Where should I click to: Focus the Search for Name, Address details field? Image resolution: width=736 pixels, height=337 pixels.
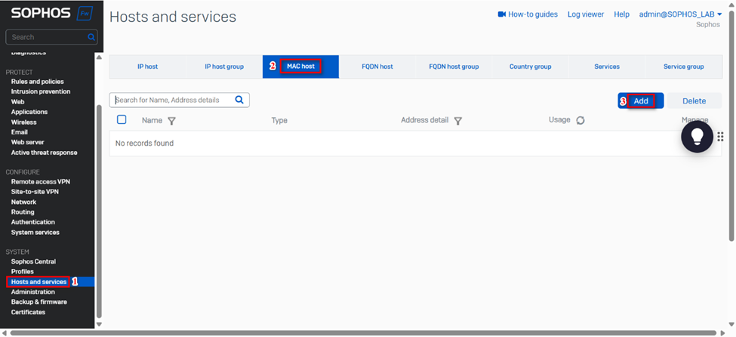click(172, 100)
